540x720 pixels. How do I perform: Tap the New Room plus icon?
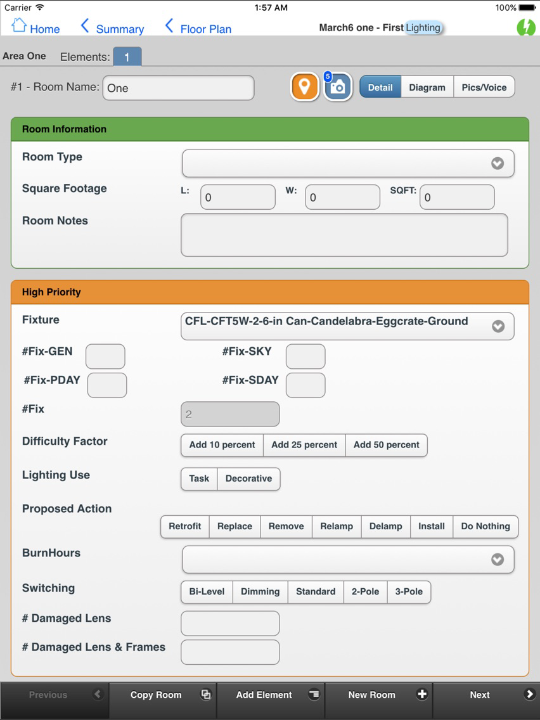(x=422, y=694)
